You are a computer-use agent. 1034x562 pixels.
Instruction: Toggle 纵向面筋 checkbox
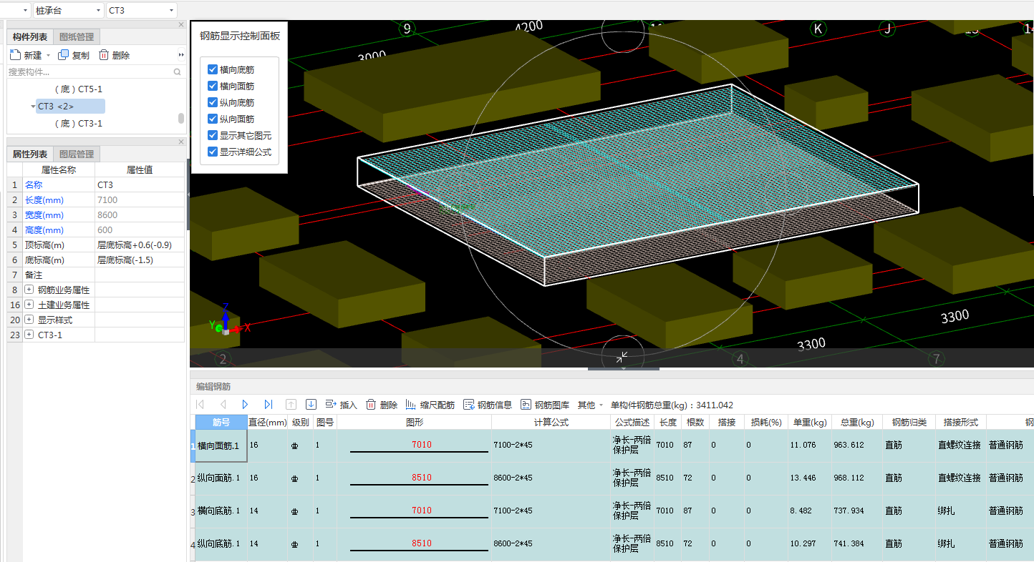coord(213,119)
